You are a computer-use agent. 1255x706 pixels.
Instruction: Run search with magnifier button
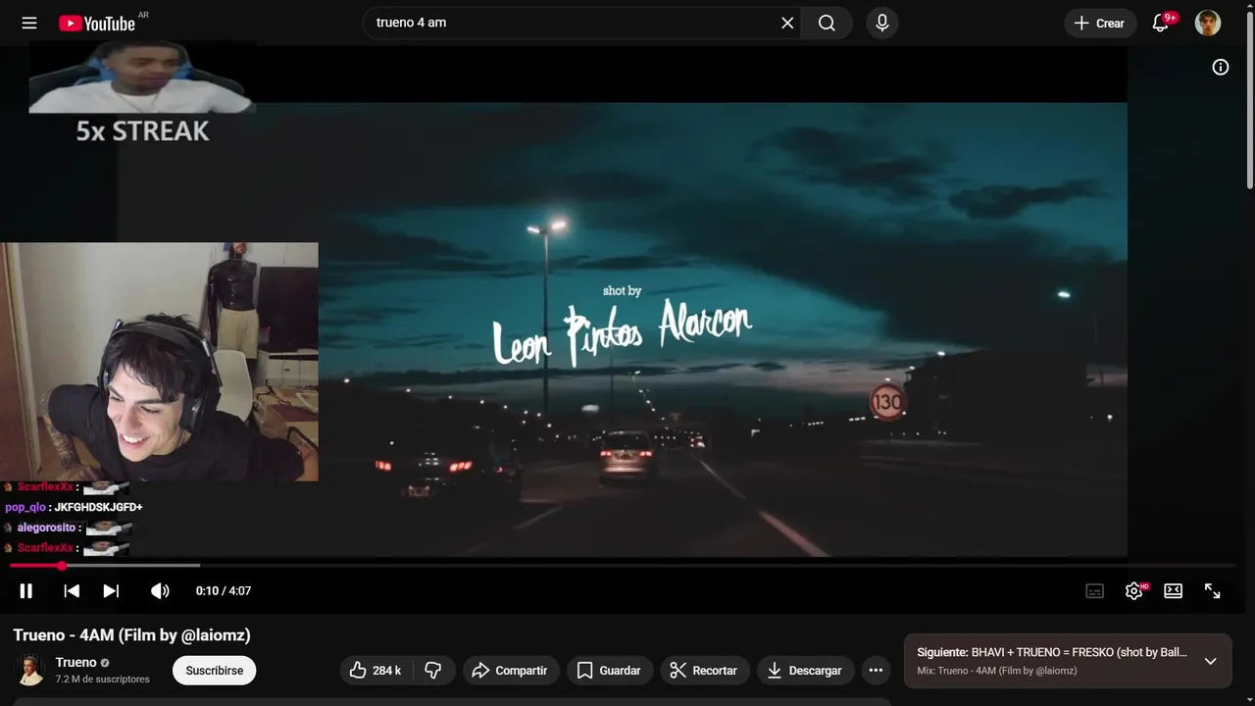click(x=827, y=23)
